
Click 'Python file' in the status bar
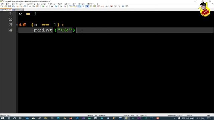[x=5, y=115]
